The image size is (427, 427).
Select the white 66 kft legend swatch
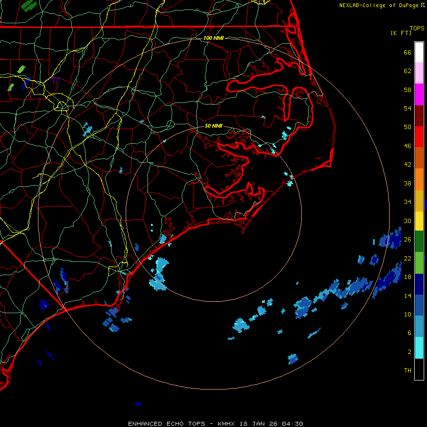pos(419,52)
